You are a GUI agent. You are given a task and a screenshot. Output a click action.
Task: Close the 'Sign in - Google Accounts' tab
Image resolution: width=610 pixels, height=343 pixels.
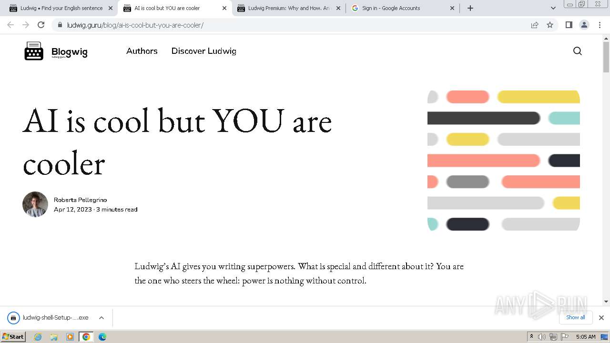click(x=452, y=8)
